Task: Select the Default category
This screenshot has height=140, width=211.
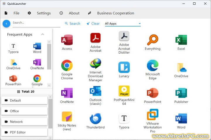Action: point(24,100)
